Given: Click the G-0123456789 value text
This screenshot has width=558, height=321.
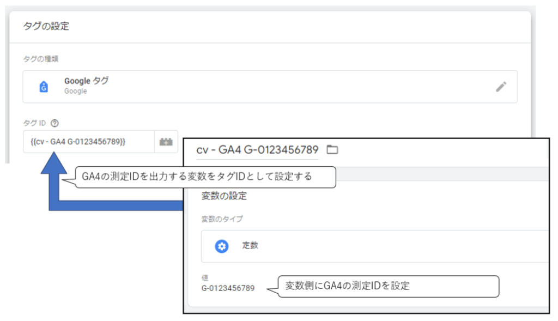Looking at the screenshot, I should [x=228, y=288].
